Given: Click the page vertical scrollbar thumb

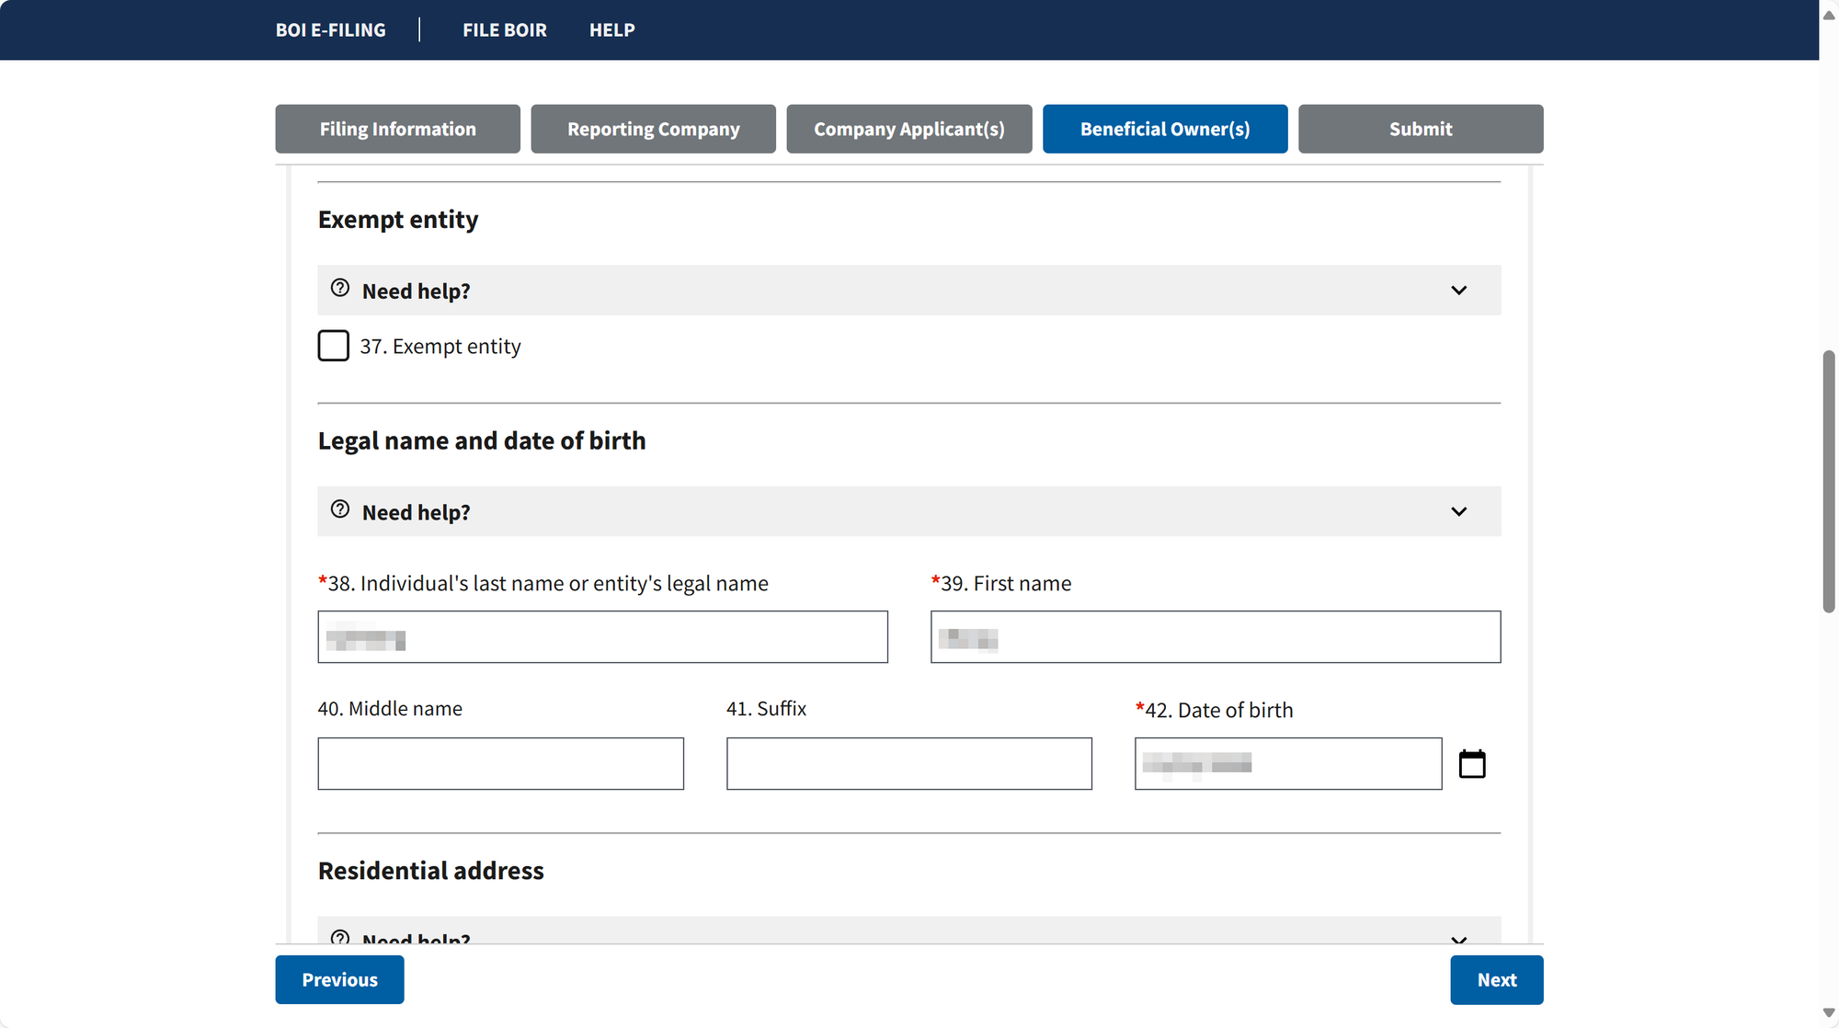Looking at the screenshot, I should coord(1829,481).
